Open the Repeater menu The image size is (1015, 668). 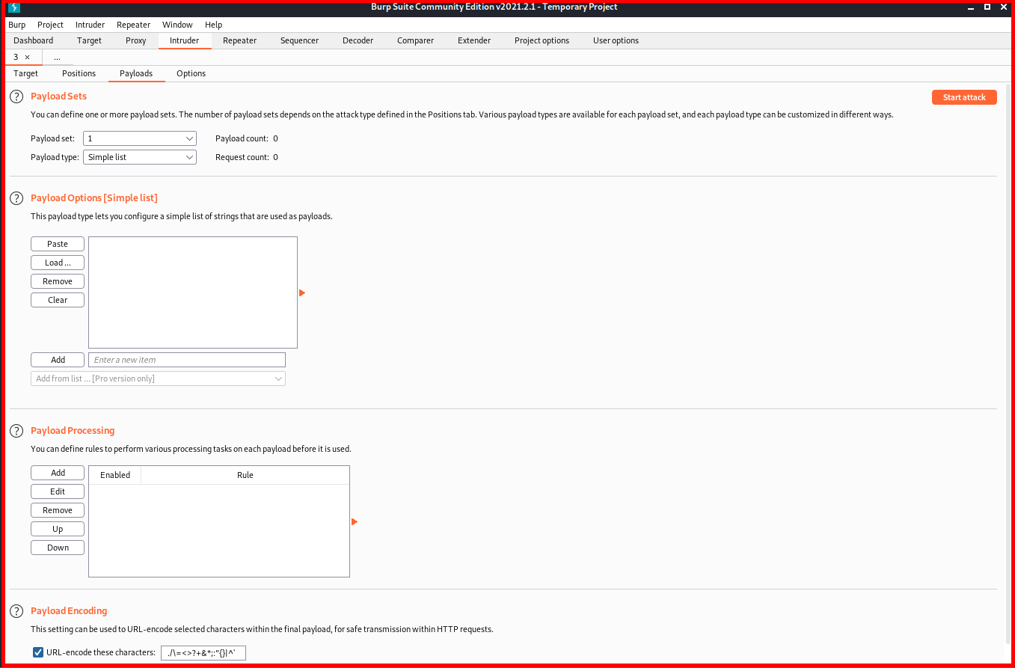tap(133, 25)
